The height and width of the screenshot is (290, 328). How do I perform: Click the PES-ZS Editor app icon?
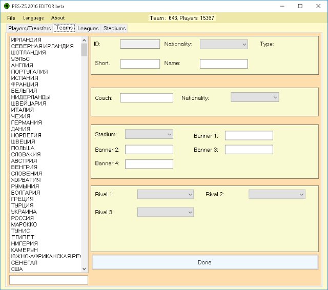click(7, 6)
